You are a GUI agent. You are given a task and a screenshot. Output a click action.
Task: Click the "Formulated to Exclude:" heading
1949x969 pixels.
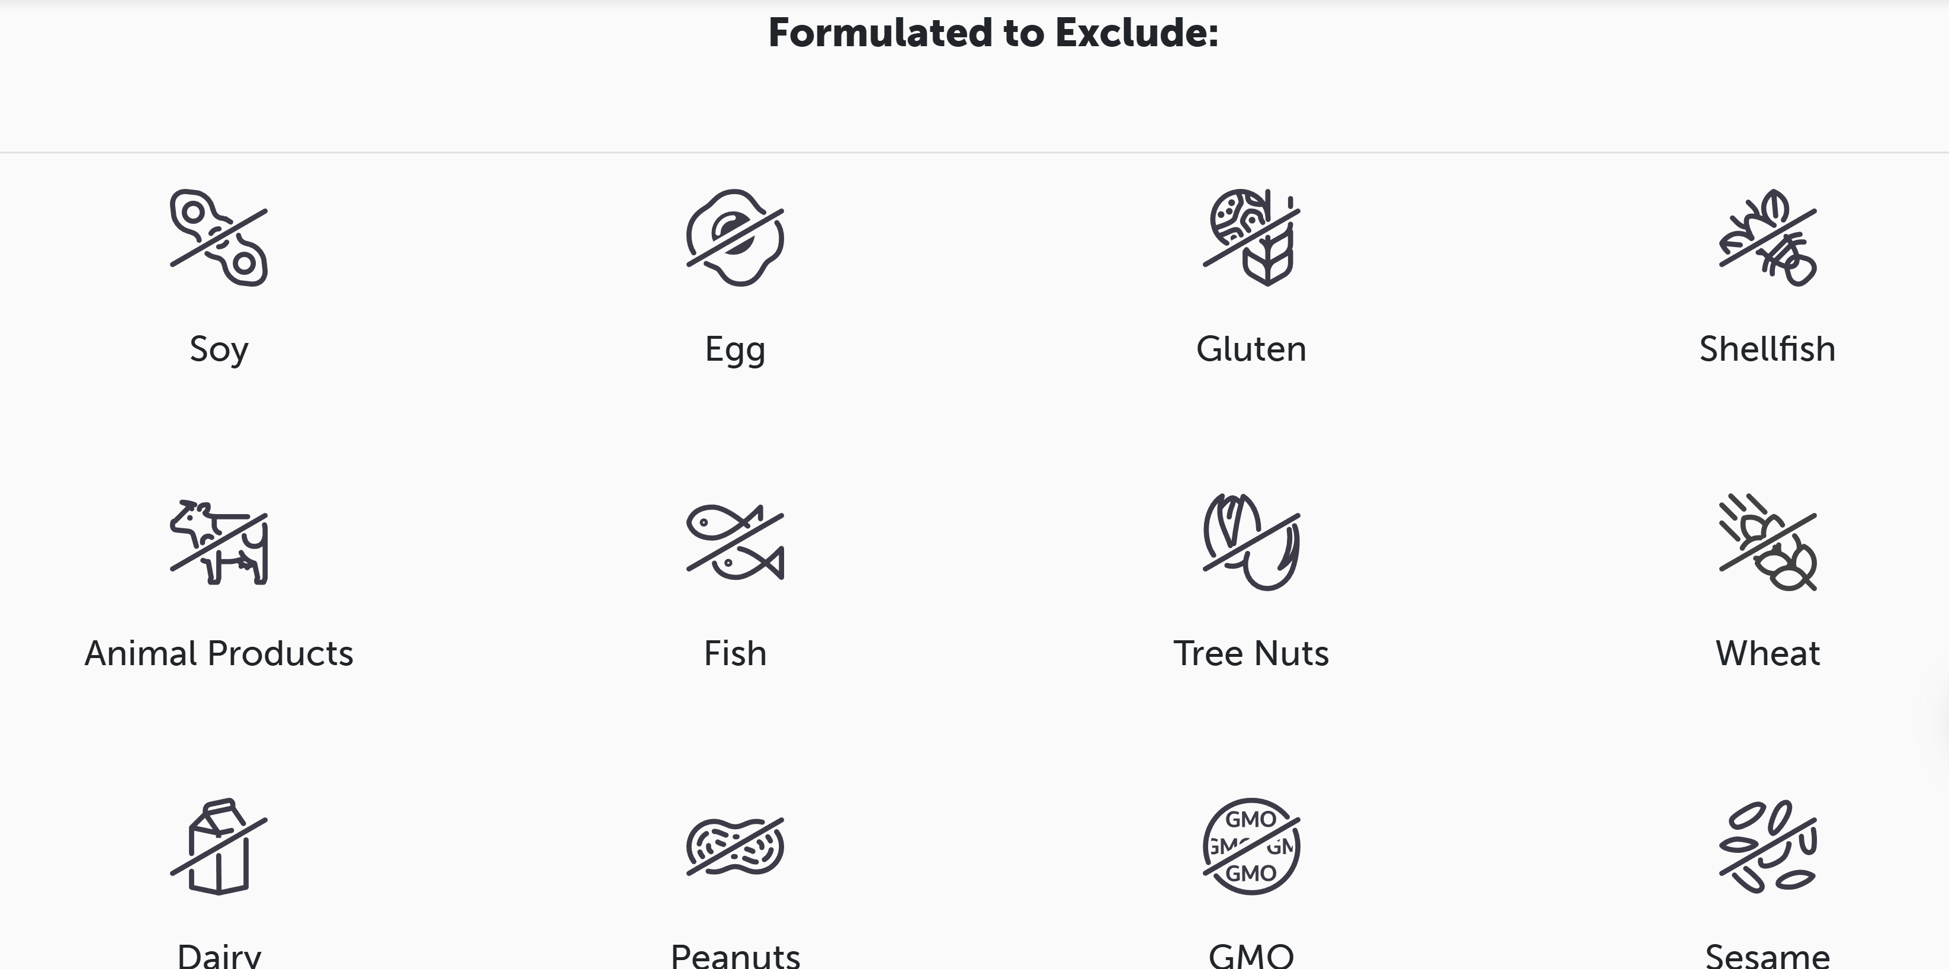tap(993, 33)
